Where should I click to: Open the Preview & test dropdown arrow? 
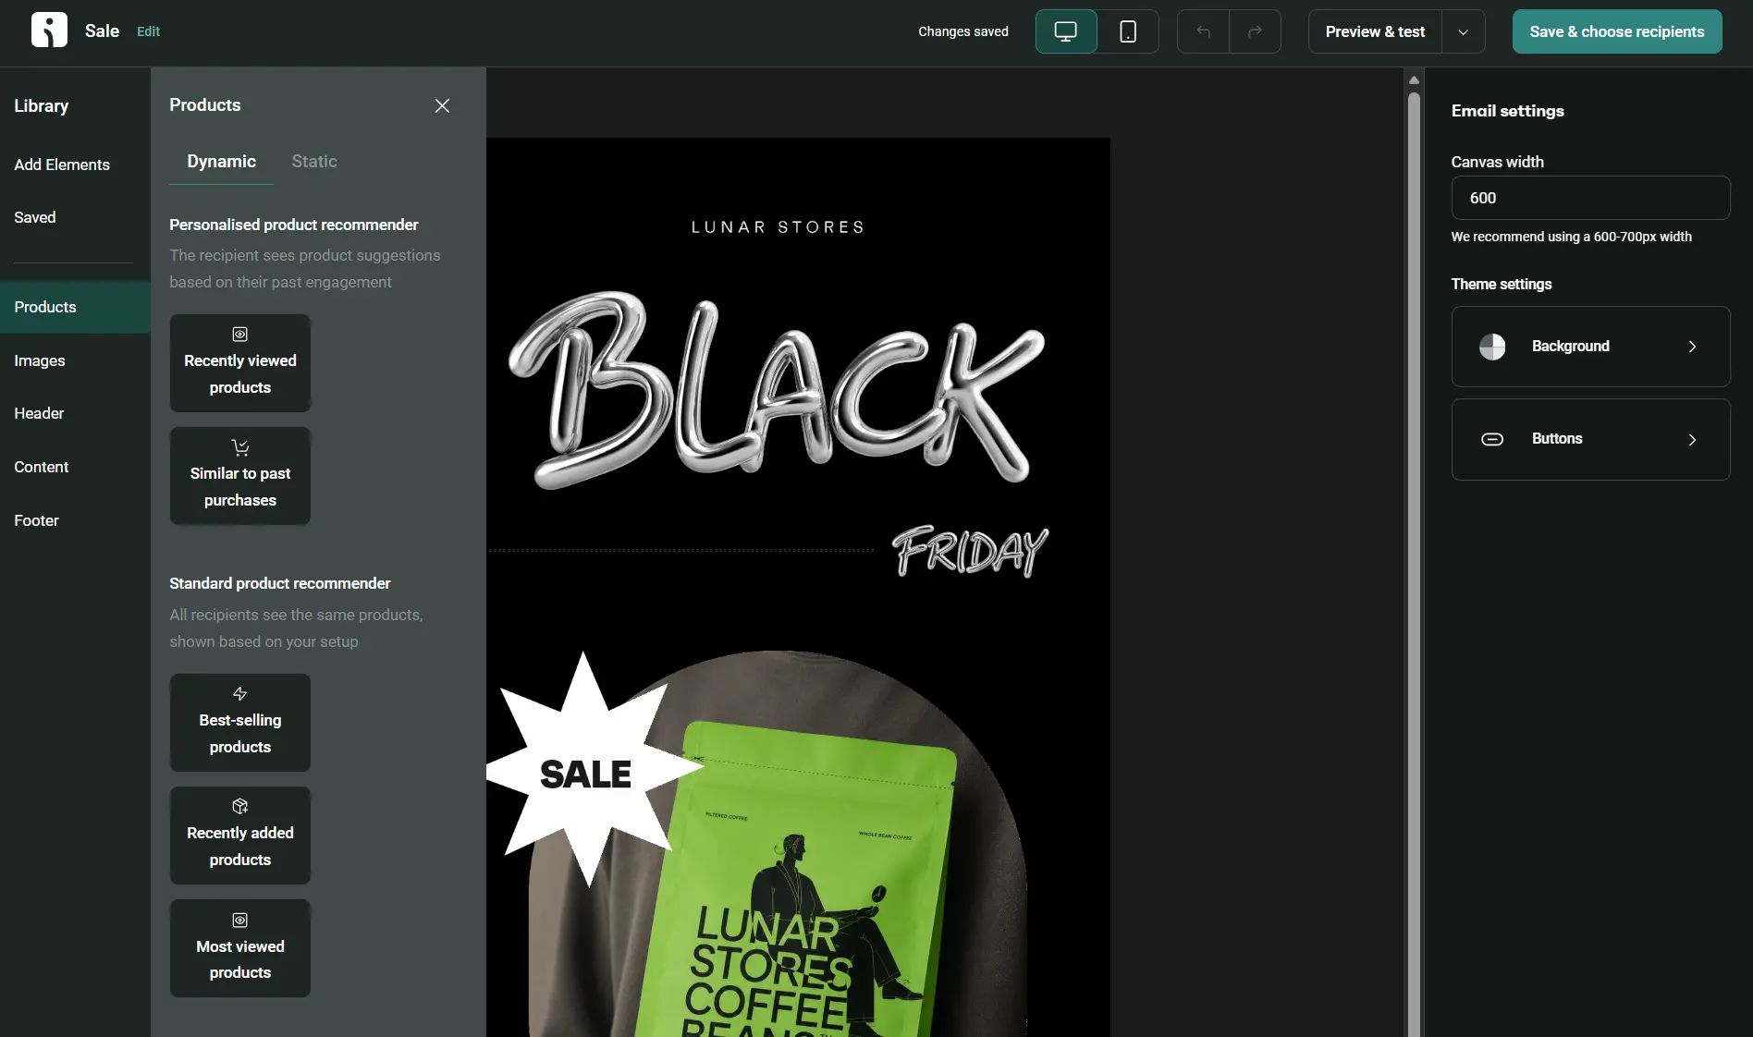tap(1463, 31)
